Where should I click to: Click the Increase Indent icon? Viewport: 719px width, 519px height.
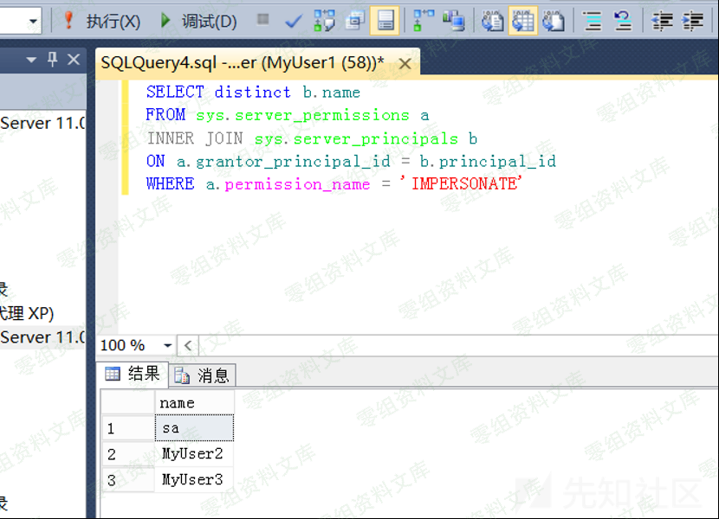[693, 21]
